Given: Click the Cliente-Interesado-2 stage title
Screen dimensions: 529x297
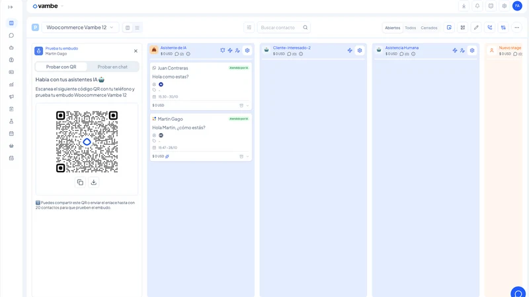Looking at the screenshot, I should [292, 48].
